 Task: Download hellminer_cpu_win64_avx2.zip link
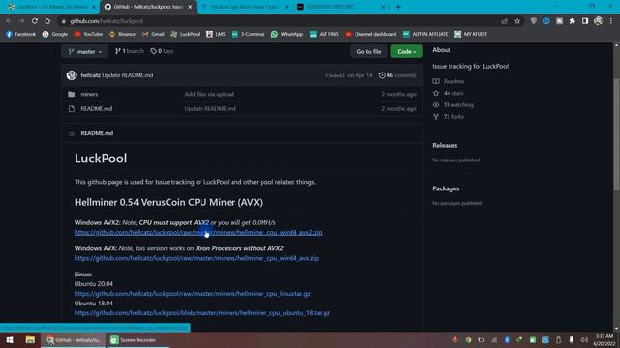click(x=198, y=232)
